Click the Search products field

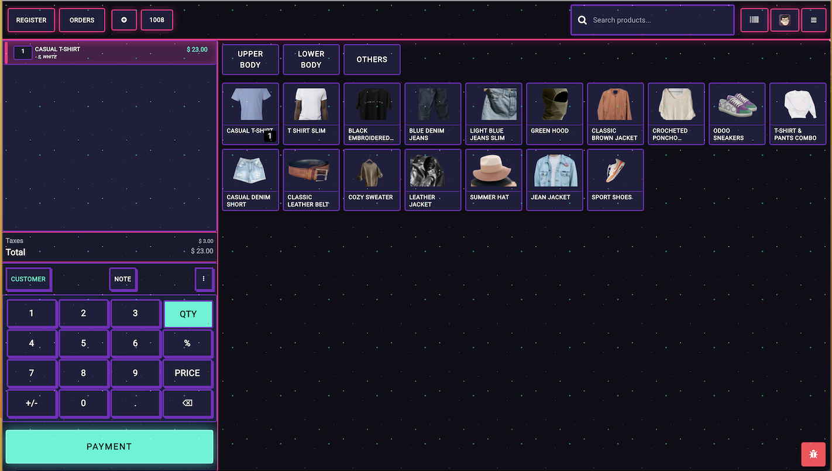click(658, 20)
